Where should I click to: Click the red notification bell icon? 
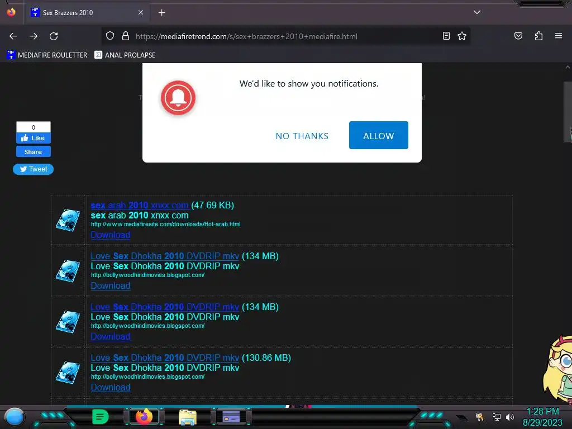coord(178,98)
